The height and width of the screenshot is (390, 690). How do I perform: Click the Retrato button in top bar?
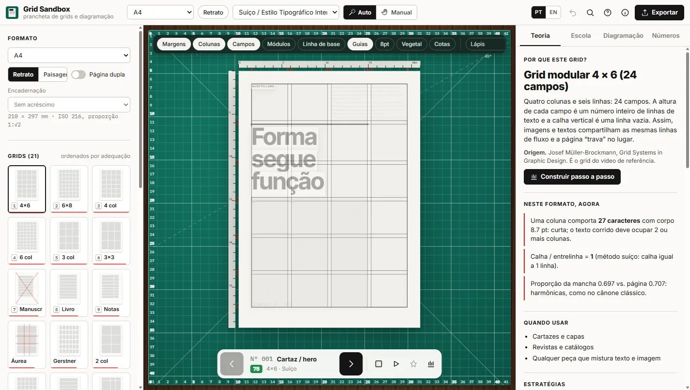[x=213, y=13]
